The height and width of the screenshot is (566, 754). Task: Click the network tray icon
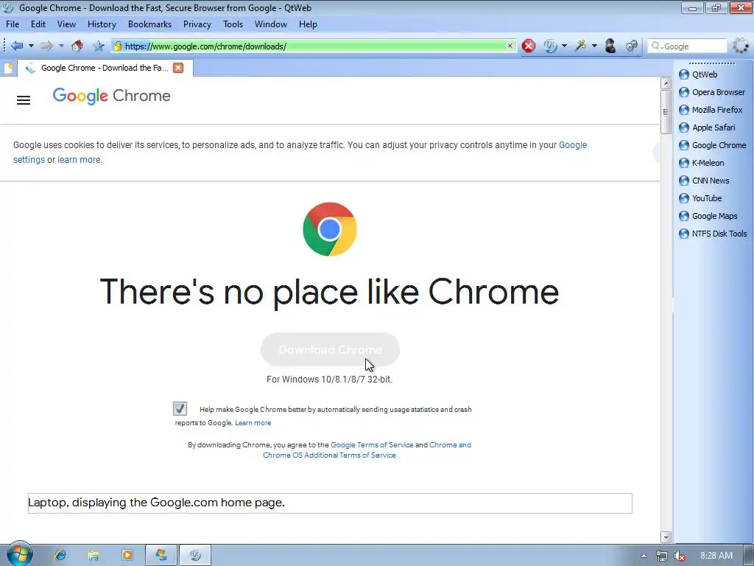click(x=662, y=556)
